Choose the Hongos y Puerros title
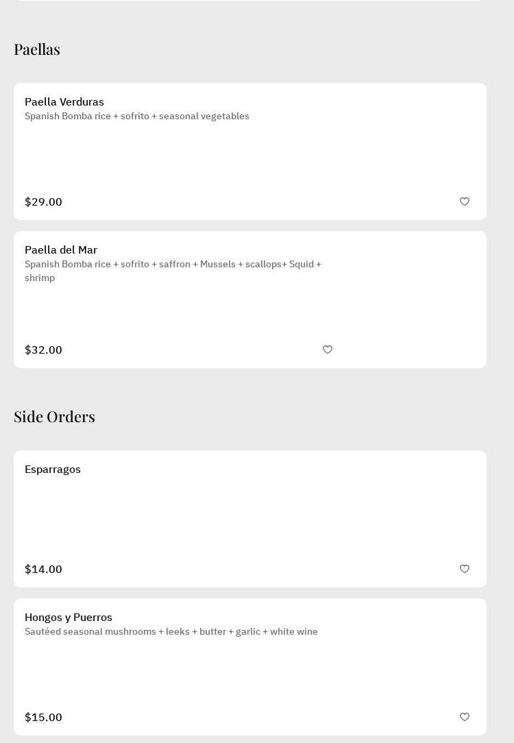514x743 pixels. pyautogui.click(x=69, y=618)
